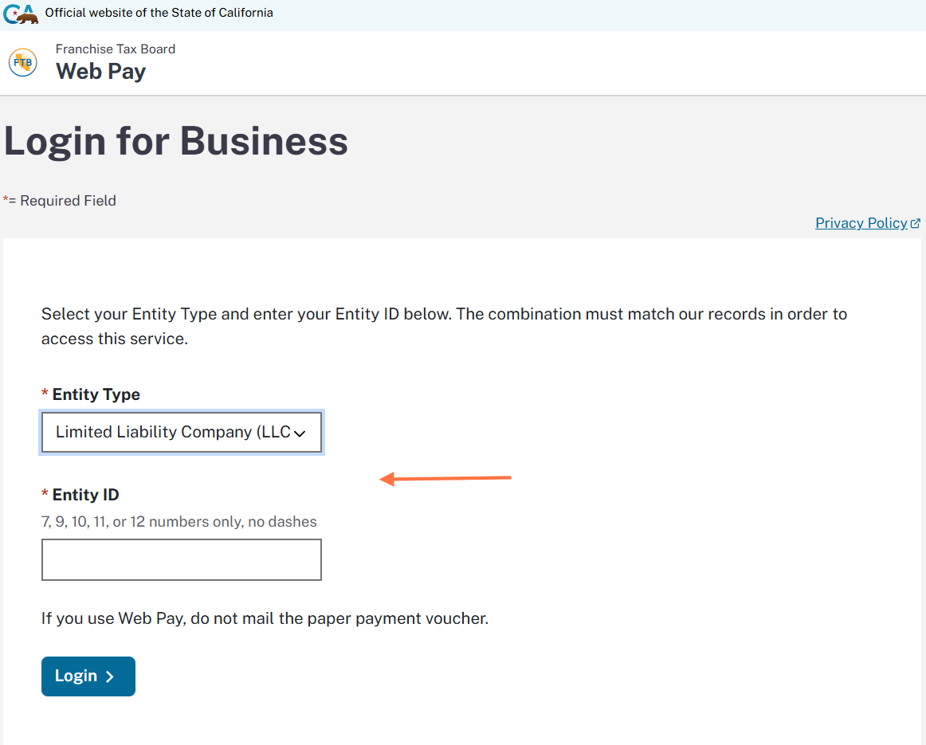
Task: Click the "Entity ID" label
Action: [x=85, y=495]
